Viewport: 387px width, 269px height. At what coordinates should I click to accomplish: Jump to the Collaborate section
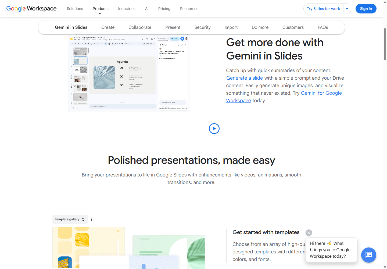tap(140, 27)
